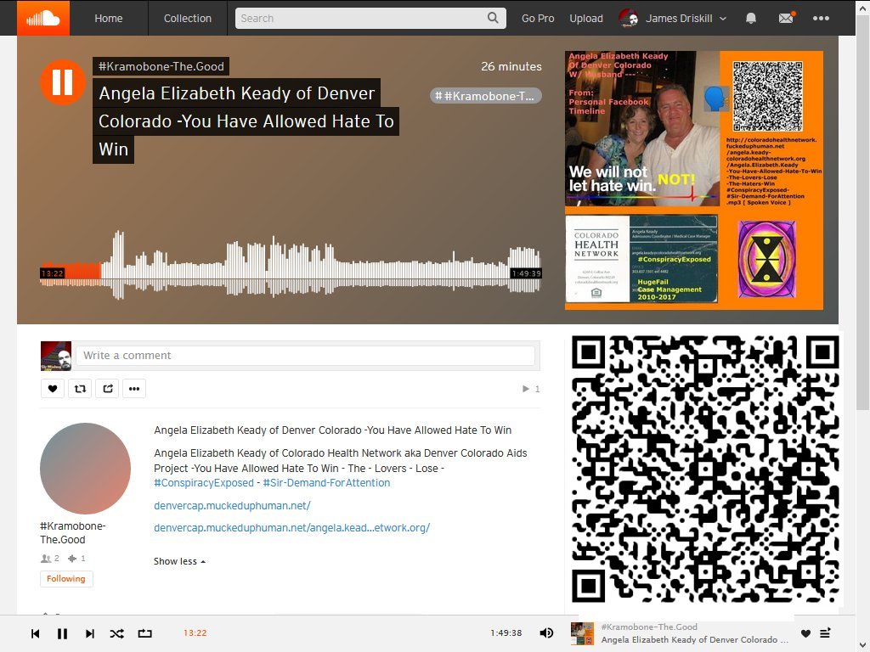Open the #Kramobone-The.Good artist link above title
The width and height of the screenshot is (870, 652).
click(x=161, y=66)
